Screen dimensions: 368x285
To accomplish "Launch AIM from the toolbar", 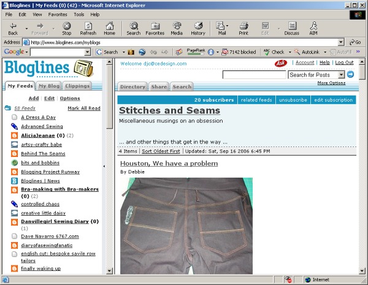I will pos(314,28).
